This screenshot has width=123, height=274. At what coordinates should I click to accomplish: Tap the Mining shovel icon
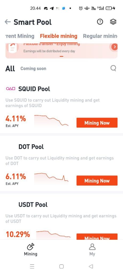click(x=30, y=247)
